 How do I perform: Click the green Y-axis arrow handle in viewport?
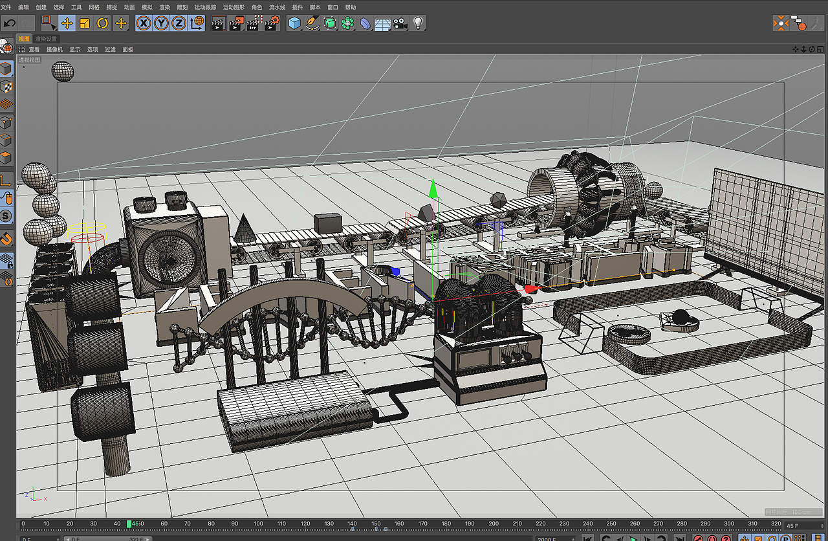(433, 189)
